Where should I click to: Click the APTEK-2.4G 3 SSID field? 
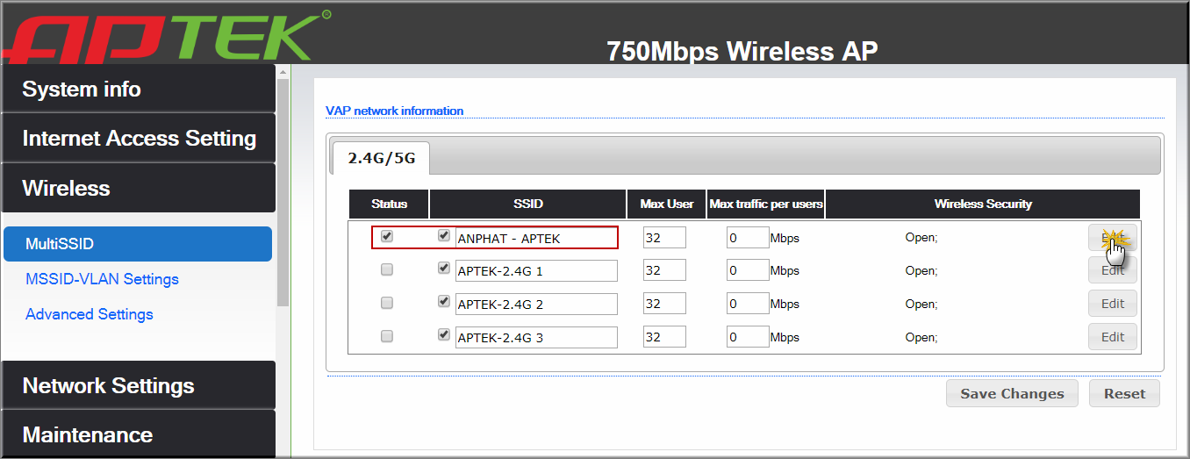click(536, 337)
